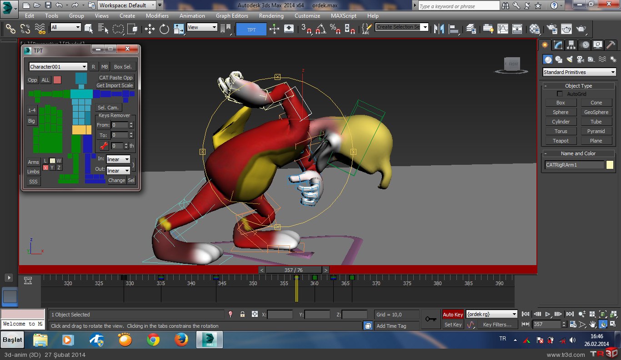Click the Pan View hand icon
Screen dimensions: 621x360
coord(593,324)
